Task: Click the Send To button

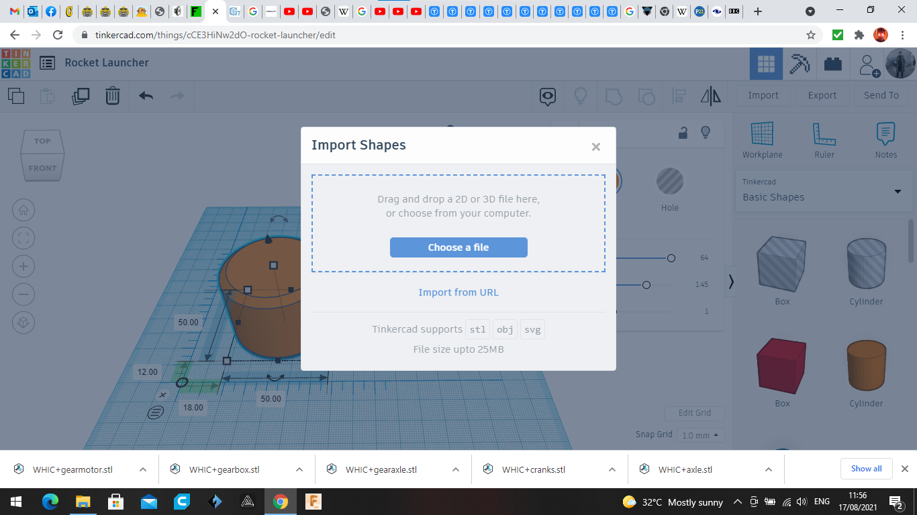Action: tap(881, 95)
